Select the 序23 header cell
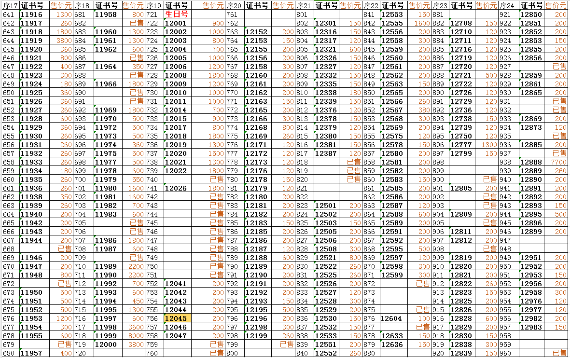The height and width of the screenshot is (358, 570). [440, 5]
